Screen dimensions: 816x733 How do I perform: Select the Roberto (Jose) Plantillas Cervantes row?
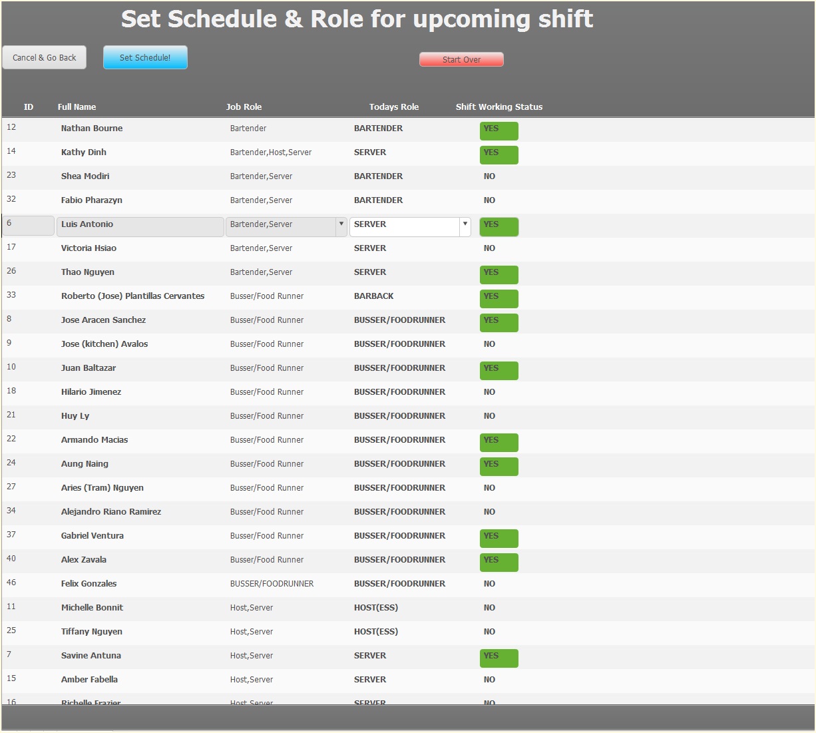(408, 298)
